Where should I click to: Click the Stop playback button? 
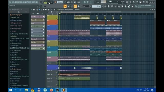point(52,2)
